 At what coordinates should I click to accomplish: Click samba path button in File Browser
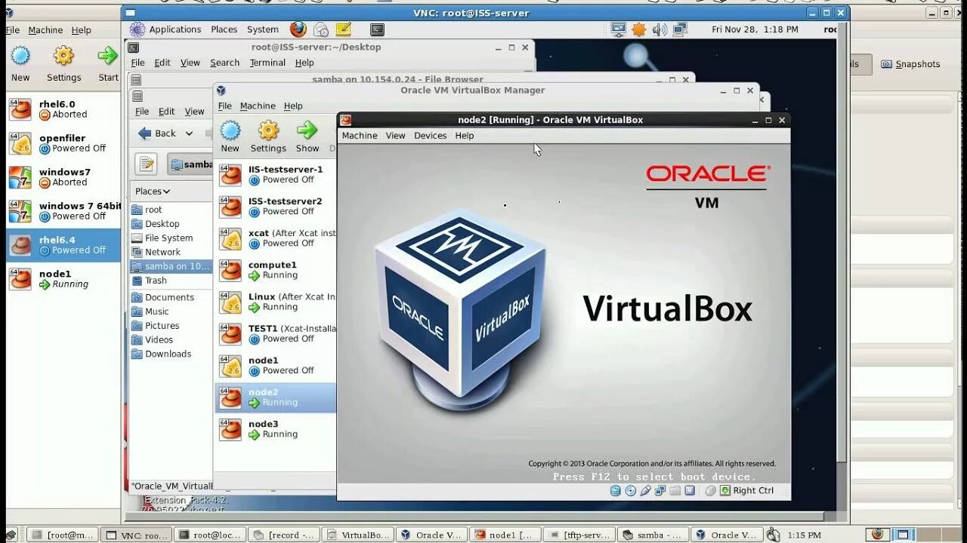click(191, 164)
